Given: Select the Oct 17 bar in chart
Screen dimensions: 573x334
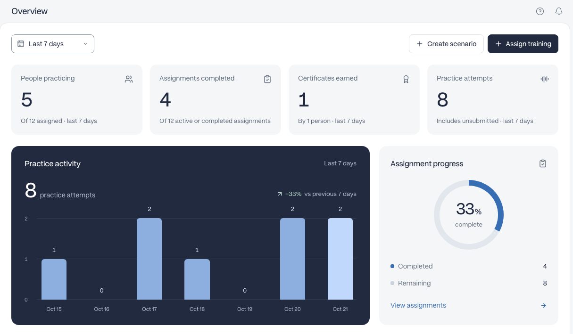Looking at the screenshot, I should tap(149, 259).
